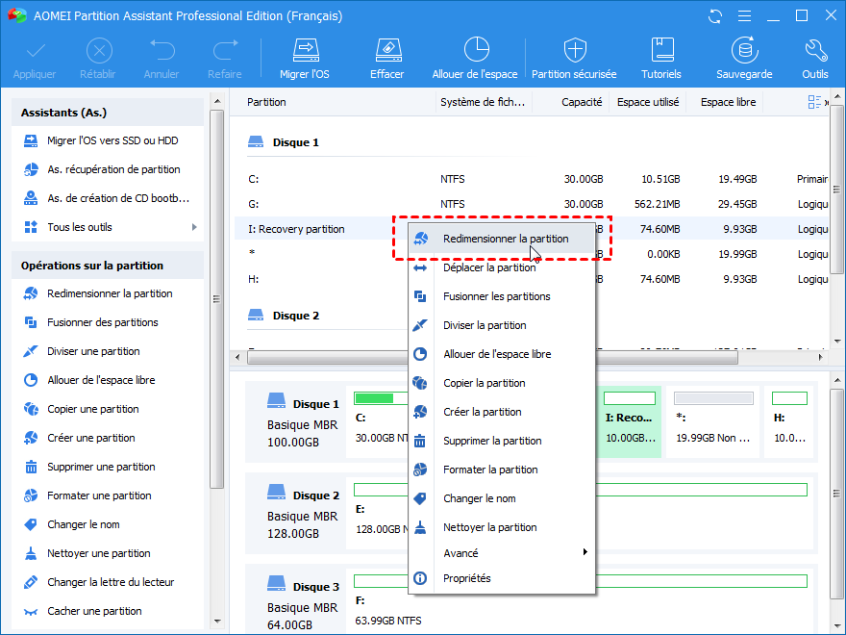
Task: Select Propriétés in the context menu
Action: 466,578
